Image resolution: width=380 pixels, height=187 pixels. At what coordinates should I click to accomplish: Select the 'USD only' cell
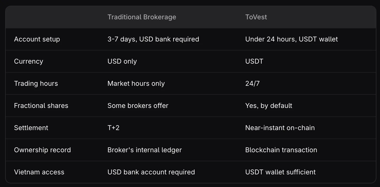click(x=122, y=62)
